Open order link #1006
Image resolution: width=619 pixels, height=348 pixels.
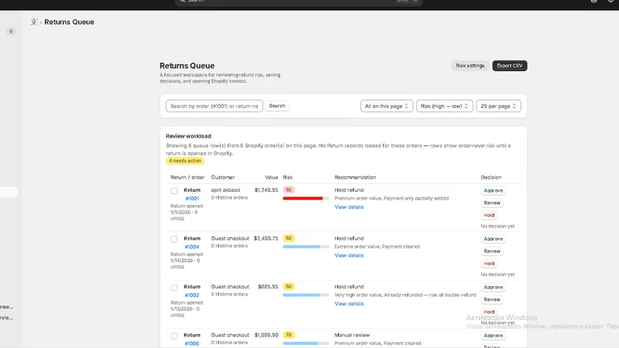[x=192, y=343]
